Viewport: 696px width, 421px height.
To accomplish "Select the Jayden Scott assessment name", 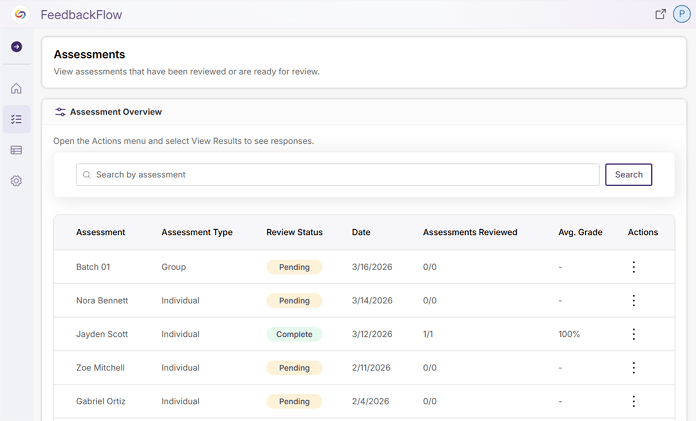I will [x=102, y=334].
